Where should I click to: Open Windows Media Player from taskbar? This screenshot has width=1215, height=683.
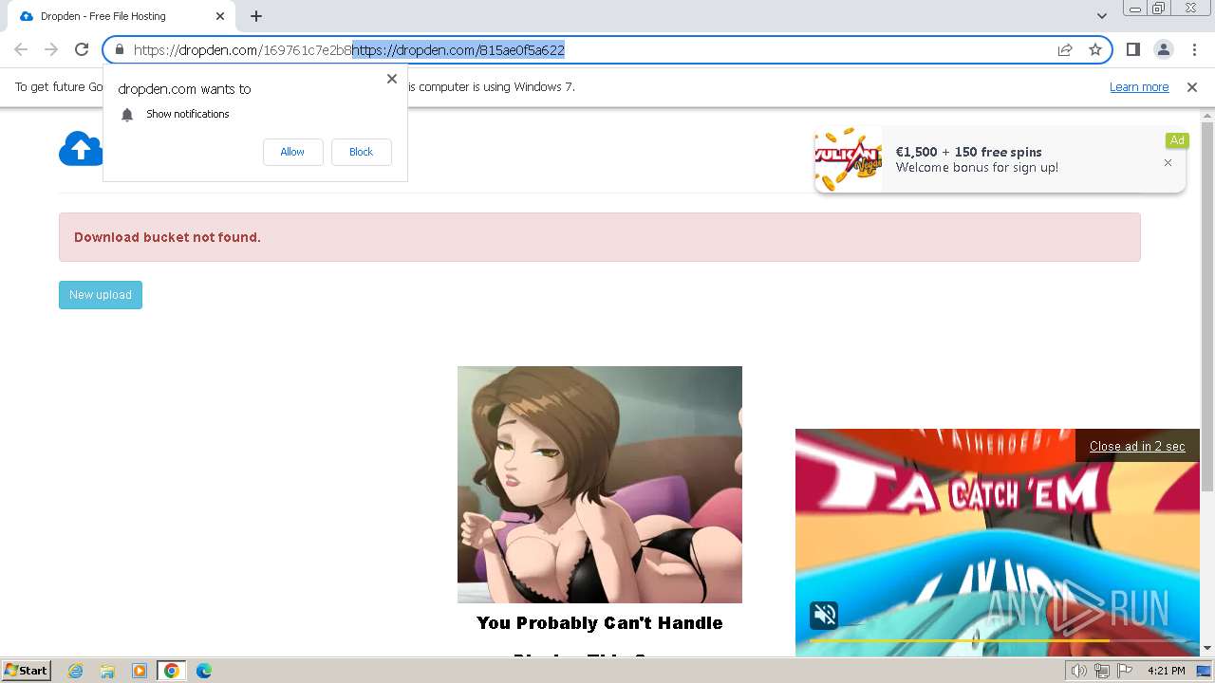coord(139,671)
